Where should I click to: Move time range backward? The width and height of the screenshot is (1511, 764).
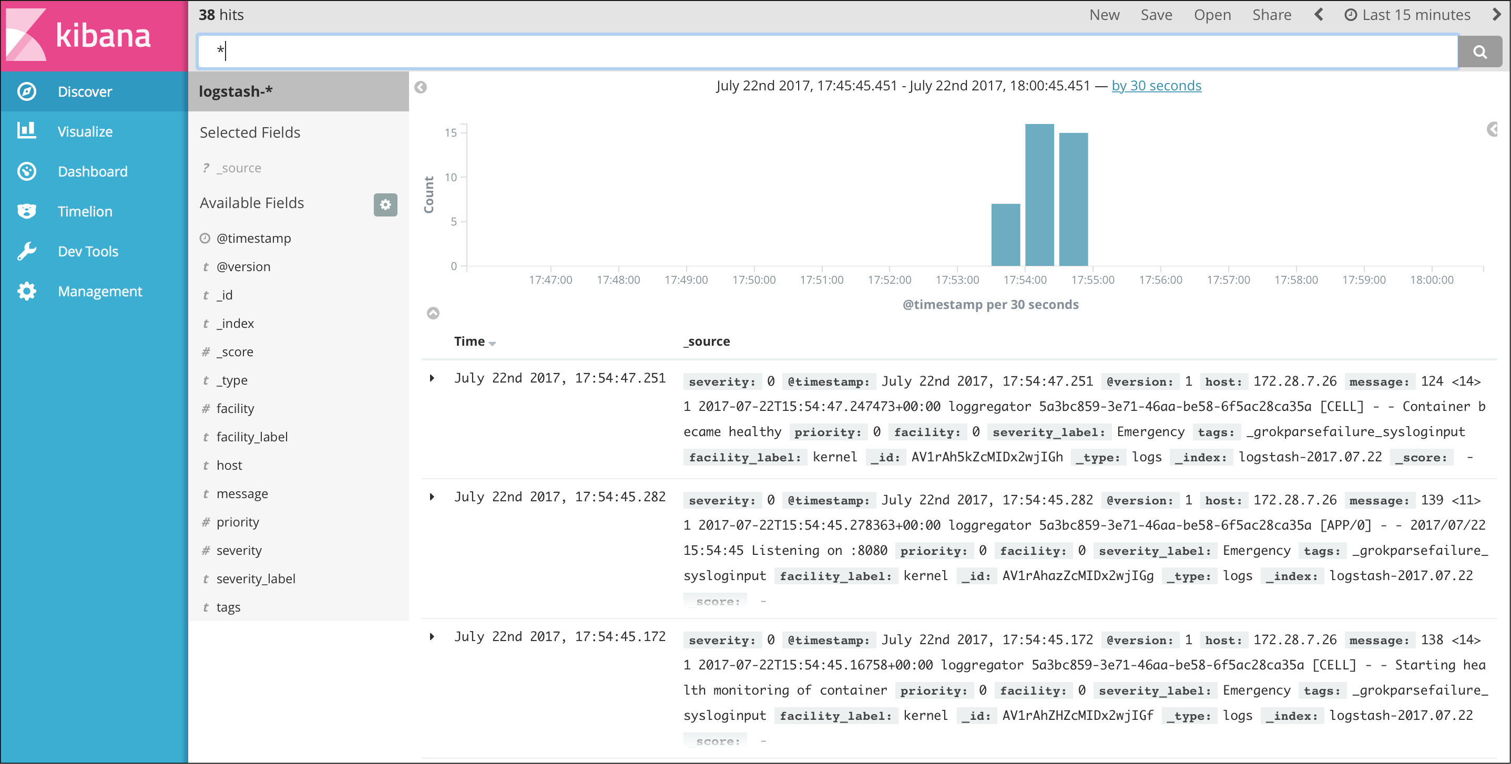point(1319,15)
